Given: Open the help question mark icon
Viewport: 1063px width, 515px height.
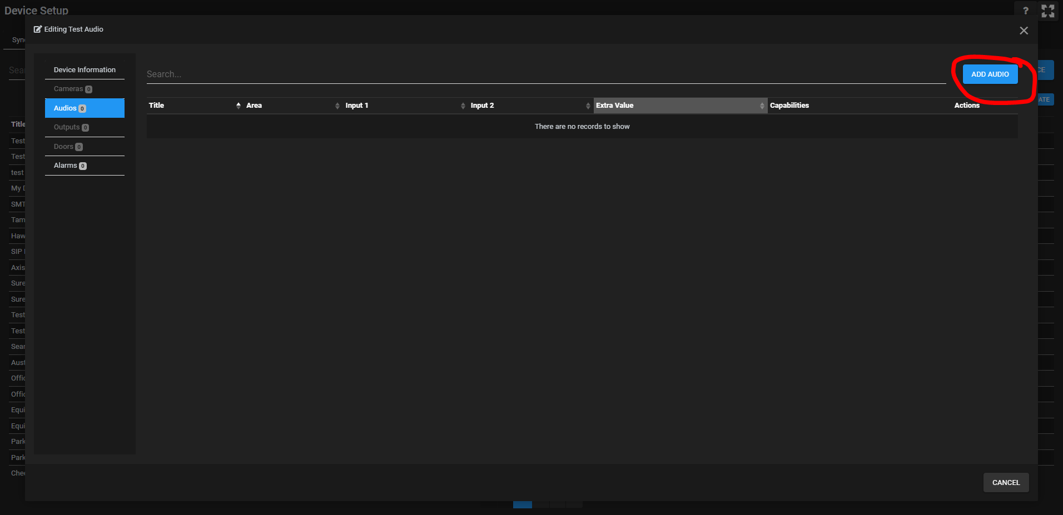Looking at the screenshot, I should (x=1025, y=11).
